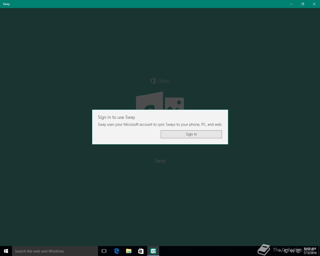This screenshot has height=256, width=320.
Task: Click the taskbar clock showing 10:00 AM
Action: coord(310,251)
